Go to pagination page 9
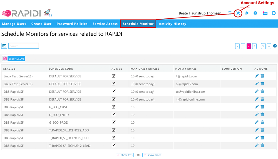 tap(263, 46)
